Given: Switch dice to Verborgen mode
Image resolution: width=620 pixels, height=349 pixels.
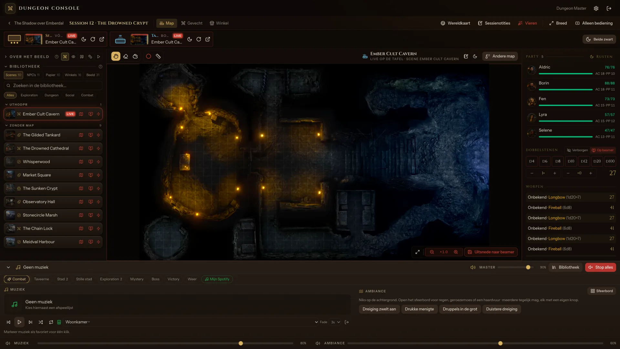Looking at the screenshot, I should coord(577,150).
